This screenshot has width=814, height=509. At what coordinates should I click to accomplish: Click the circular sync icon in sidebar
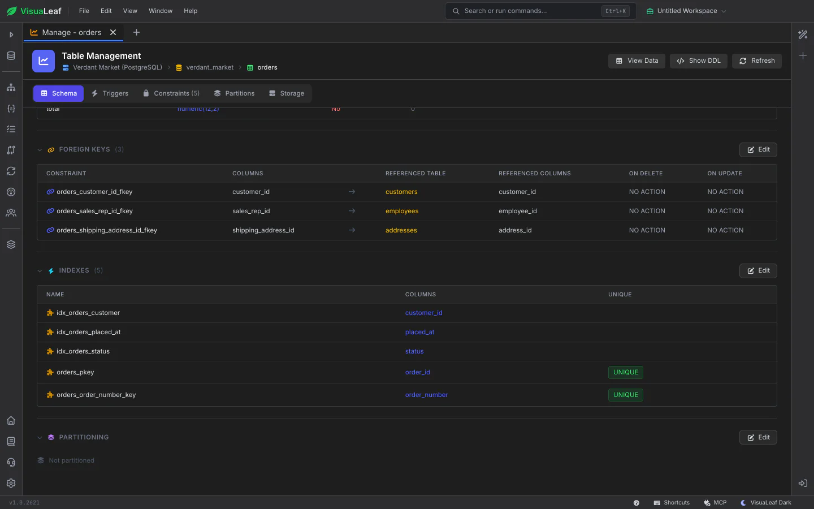point(11,171)
